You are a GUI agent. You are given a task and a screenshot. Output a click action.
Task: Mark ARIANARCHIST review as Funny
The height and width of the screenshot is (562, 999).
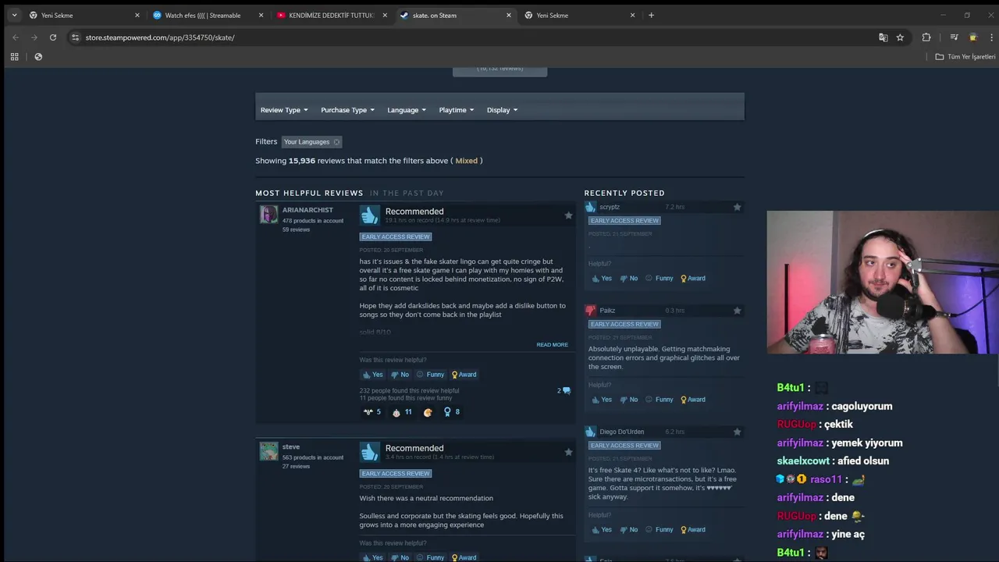(430, 375)
